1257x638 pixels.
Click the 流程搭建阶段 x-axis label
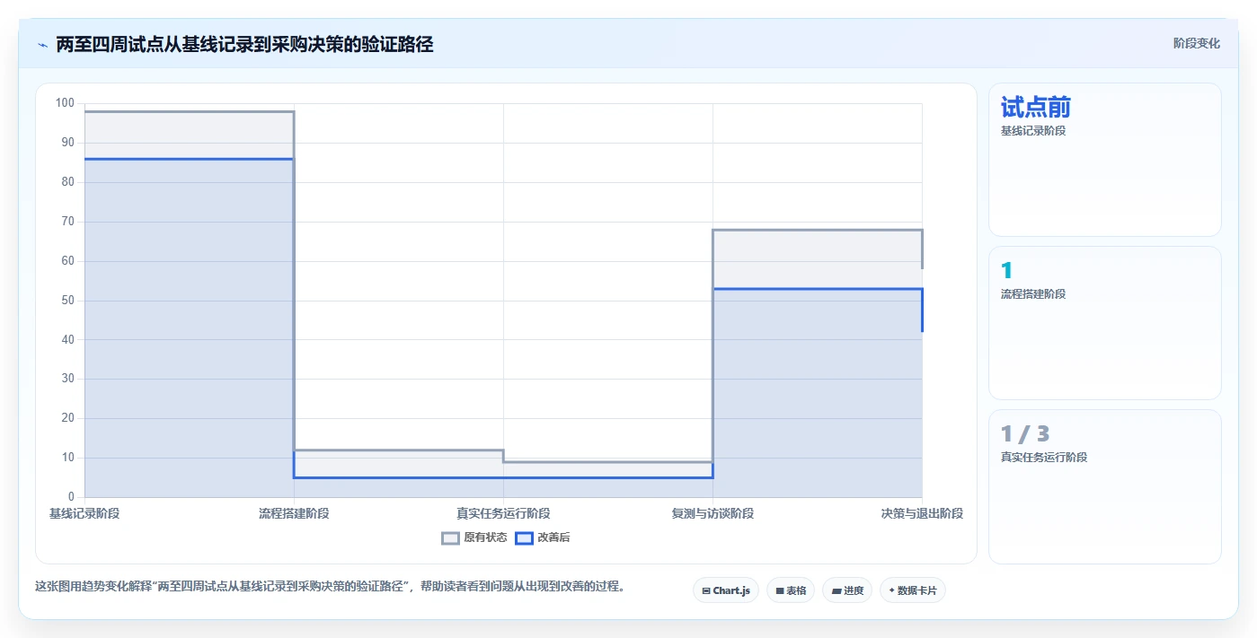pos(294,513)
